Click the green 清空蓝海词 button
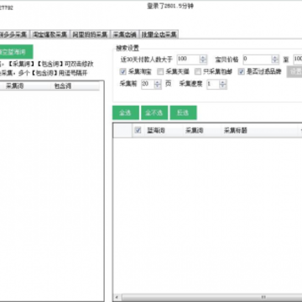Viewport: 302px width, 302px height. point(16,52)
